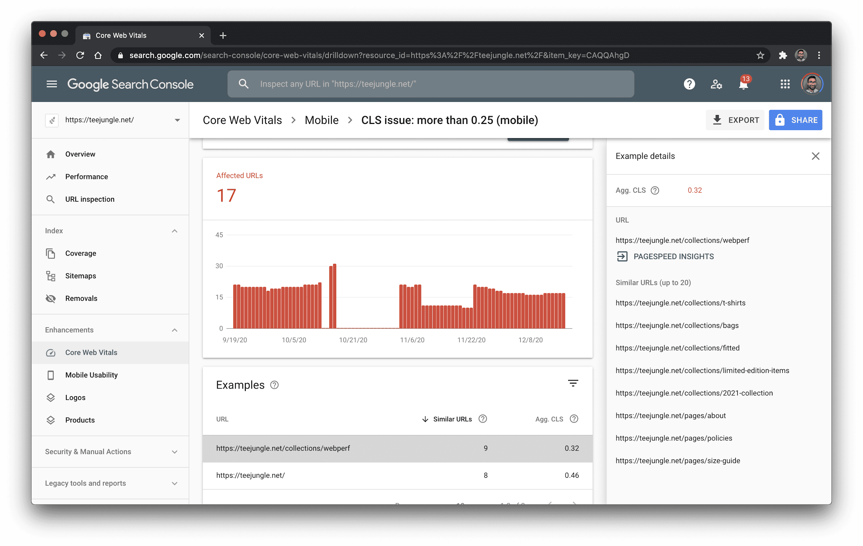Viewport: 863px width, 546px height.
Task: Click the Core Web Vitals icon in sidebar
Action: (x=51, y=352)
